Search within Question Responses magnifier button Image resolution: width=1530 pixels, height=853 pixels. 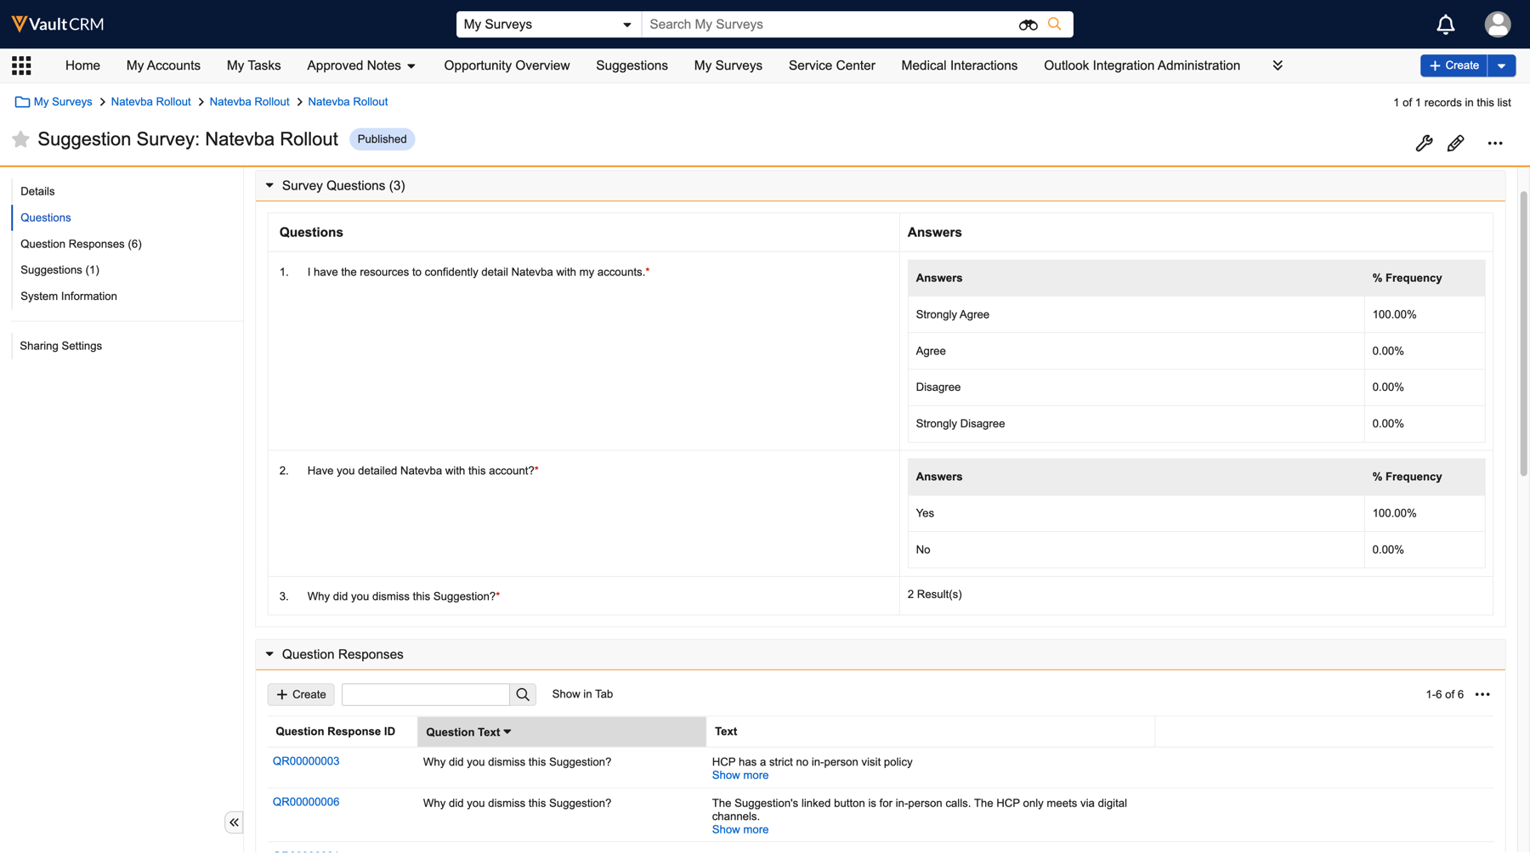pos(523,695)
